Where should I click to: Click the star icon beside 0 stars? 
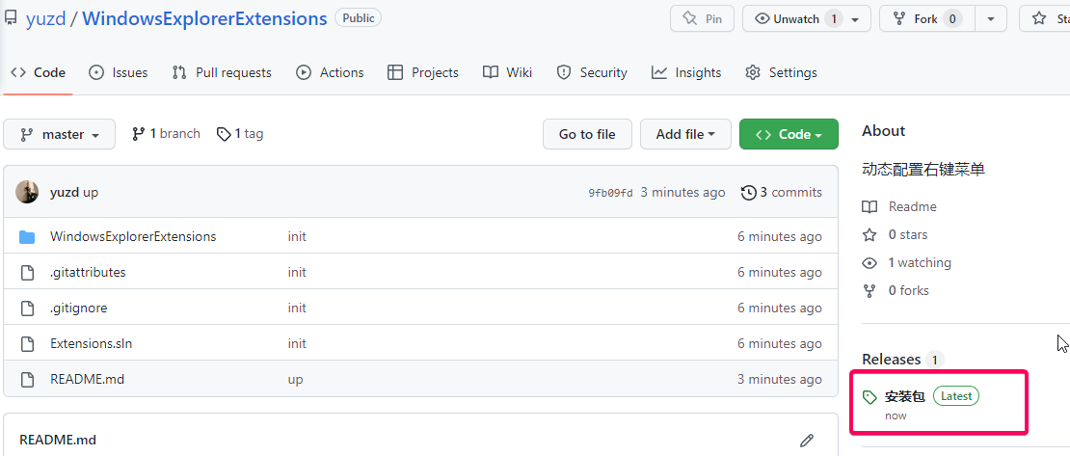pyautogui.click(x=869, y=235)
